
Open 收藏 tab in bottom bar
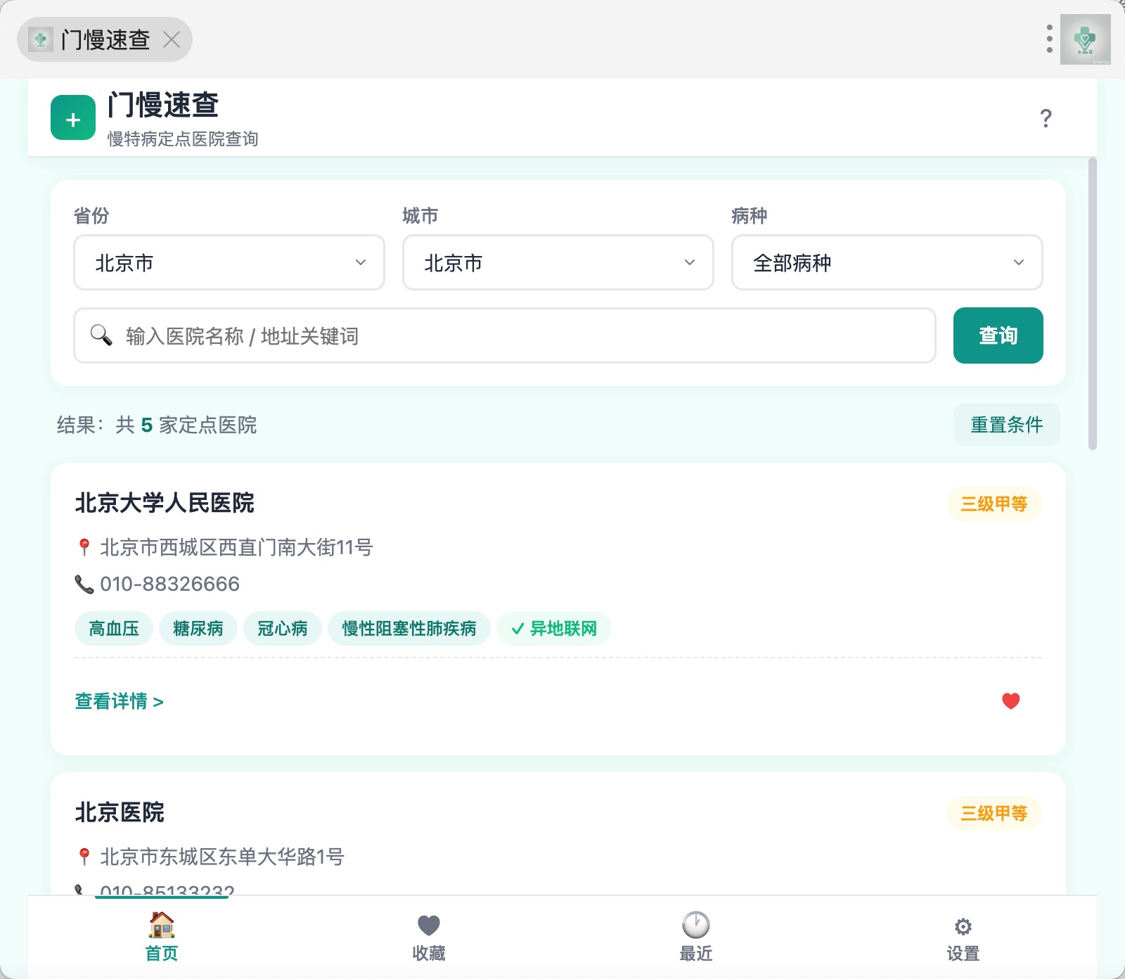pos(429,938)
